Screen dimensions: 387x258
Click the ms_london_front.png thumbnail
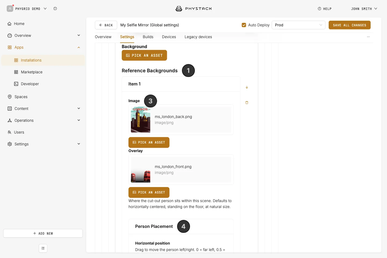[x=141, y=170]
